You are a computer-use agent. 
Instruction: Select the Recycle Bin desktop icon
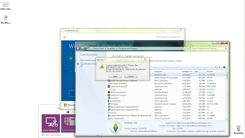239,130
